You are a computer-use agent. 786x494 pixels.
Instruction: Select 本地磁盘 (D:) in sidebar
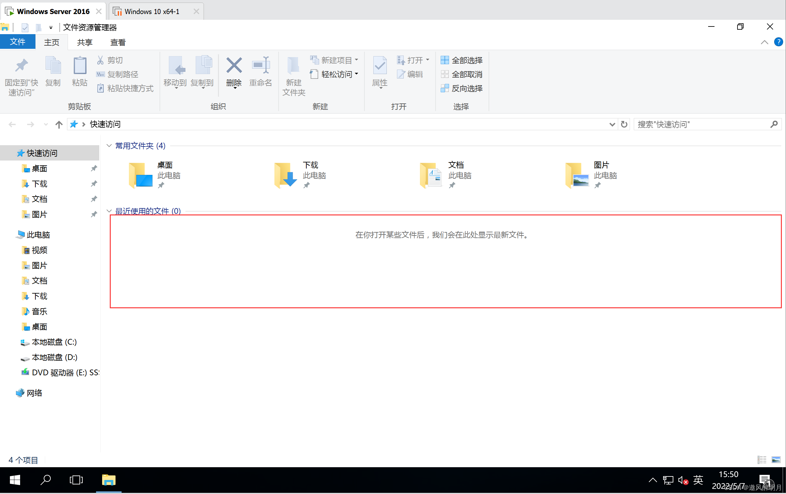point(49,357)
